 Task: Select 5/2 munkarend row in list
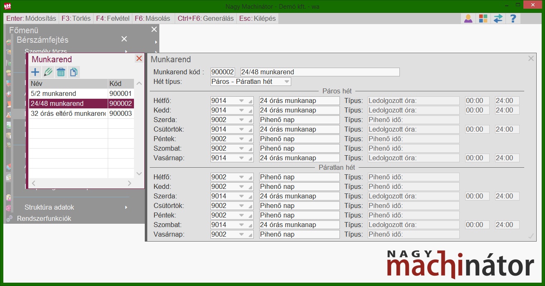82,94
